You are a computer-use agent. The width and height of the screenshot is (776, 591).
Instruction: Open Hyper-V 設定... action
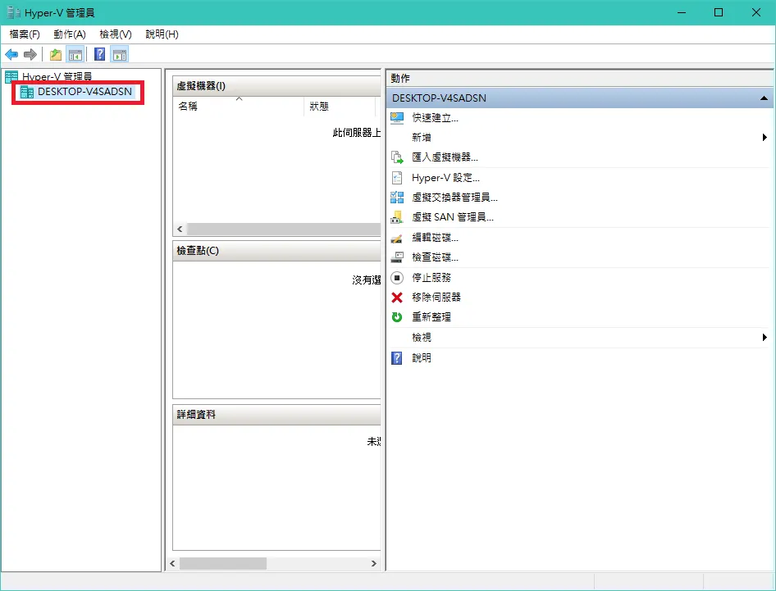click(445, 178)
